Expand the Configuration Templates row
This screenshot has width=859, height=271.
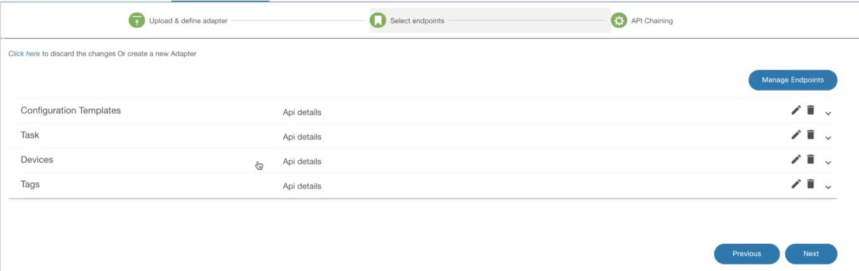click(828, 113)
